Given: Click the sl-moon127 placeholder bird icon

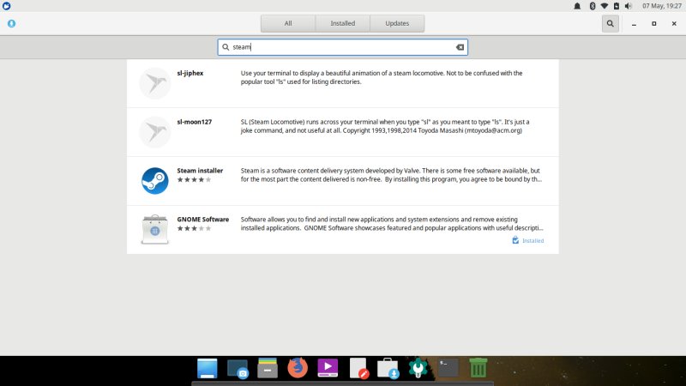Looking at the screenshot, I should click(155, 132).
